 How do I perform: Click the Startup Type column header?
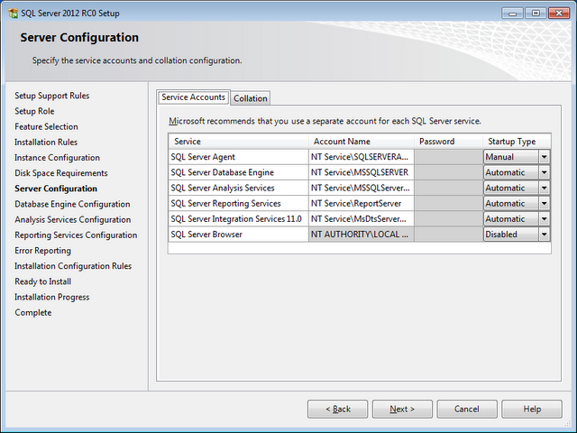(517, 142)
